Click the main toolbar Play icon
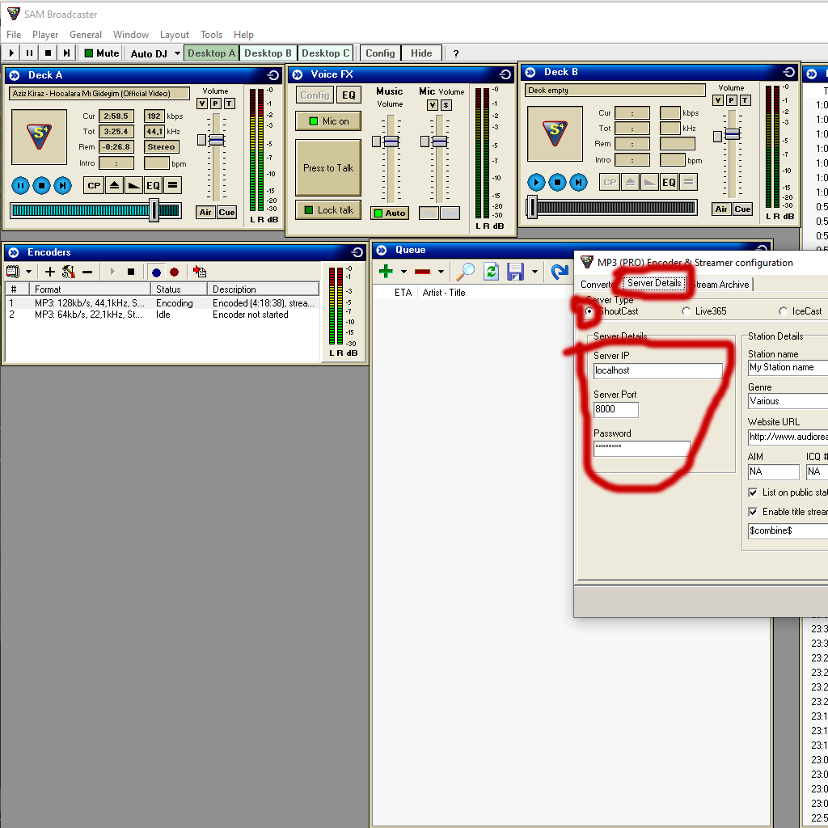Screen dimensions: 828x828 click(11, 53)
